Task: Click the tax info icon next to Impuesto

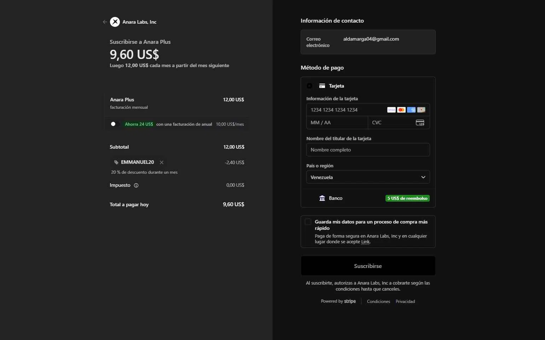Action: (136, 185)
